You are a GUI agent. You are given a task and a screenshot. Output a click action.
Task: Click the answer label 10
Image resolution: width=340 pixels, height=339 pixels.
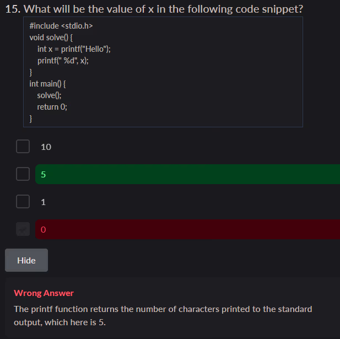coord(46,147)
